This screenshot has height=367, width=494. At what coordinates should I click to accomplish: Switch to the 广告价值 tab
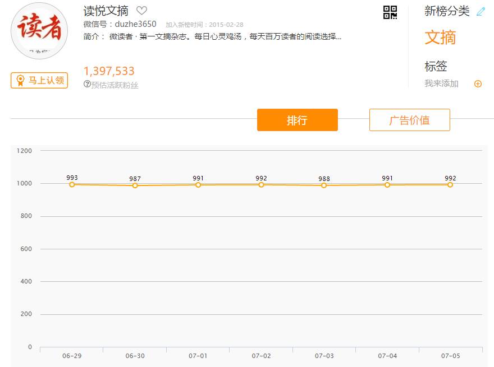[x=409, y=120]
